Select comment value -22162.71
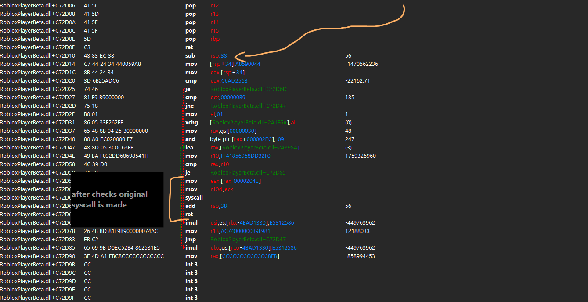Screen dimensions: 588x302 357,81
